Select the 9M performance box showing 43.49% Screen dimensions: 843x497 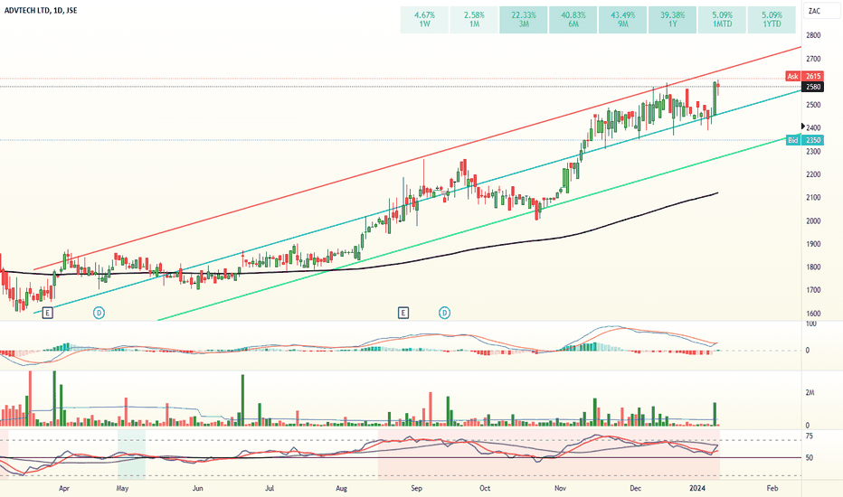tap(622, 20)
